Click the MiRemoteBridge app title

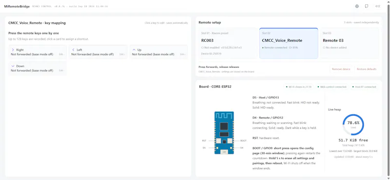pos(17,6)
